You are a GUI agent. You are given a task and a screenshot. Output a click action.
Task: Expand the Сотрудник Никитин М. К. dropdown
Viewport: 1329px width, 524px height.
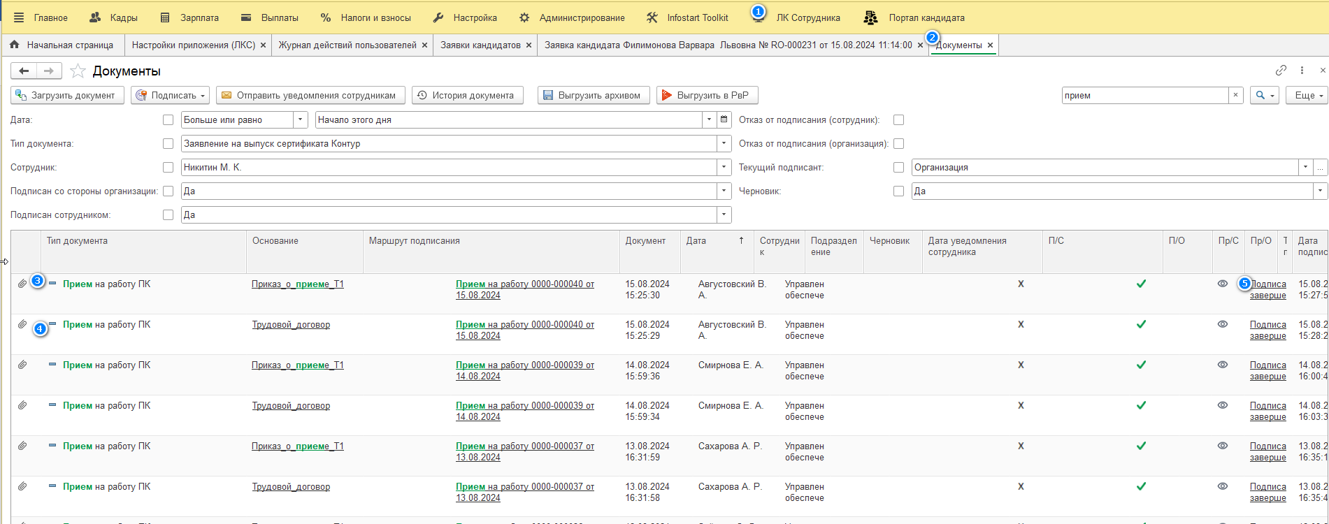(724, 168)
